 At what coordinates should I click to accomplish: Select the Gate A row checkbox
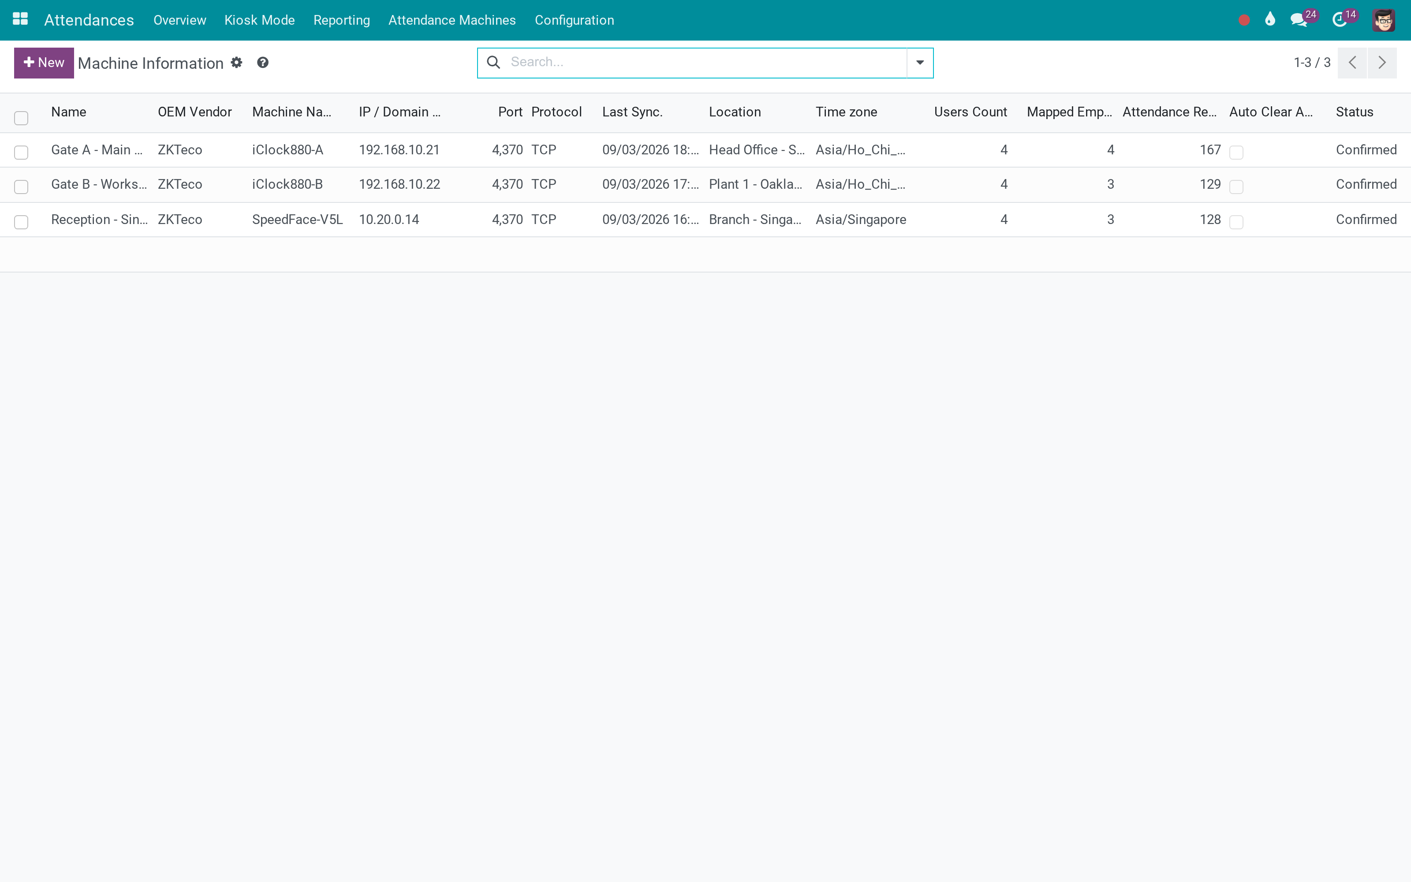[x=21, y=152]
